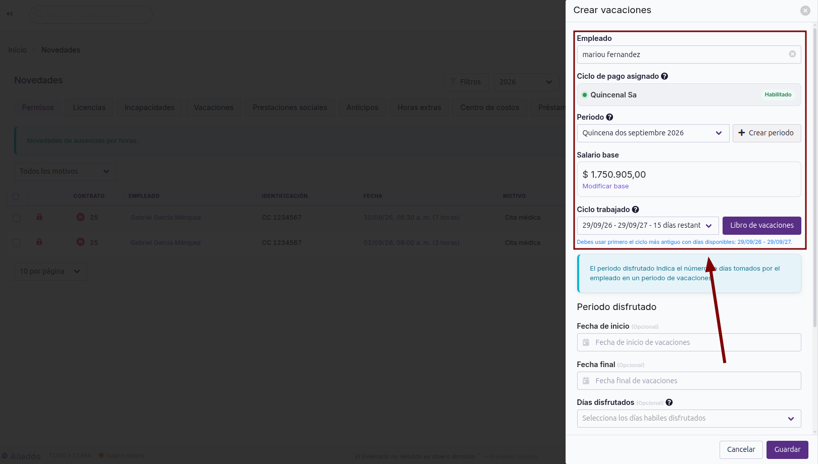The height and width of the screenshot is (464, 818).
Task: Open the Centro de costos tab
Action: (x=490, y=108)
